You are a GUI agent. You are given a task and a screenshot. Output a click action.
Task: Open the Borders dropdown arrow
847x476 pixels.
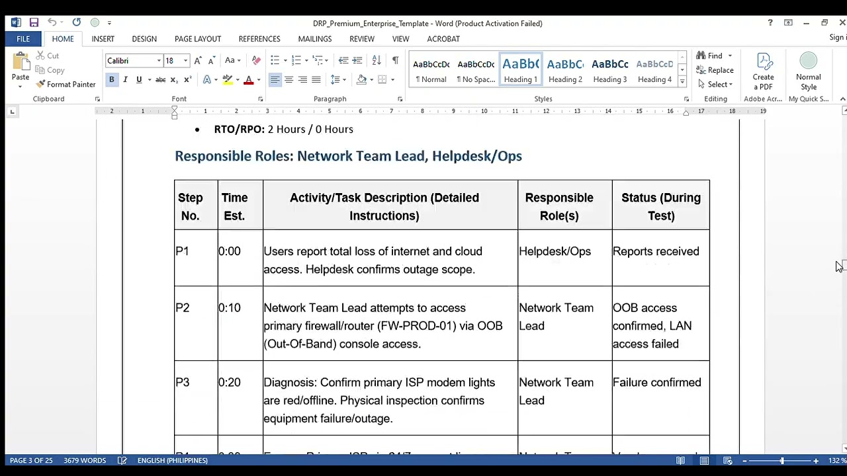pos(392,80)
